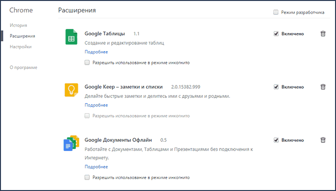336x191 pixels.
Task: Open Подробнее link for Google Keep
Action: click(x=96, y=105)
